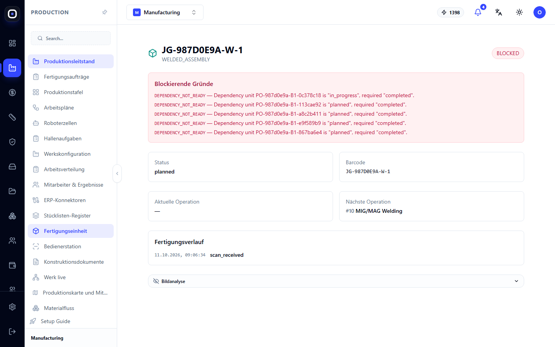Click the BLOCKED status badge
The width and height of the screenshot is (555, 347).
coord(508,53)
